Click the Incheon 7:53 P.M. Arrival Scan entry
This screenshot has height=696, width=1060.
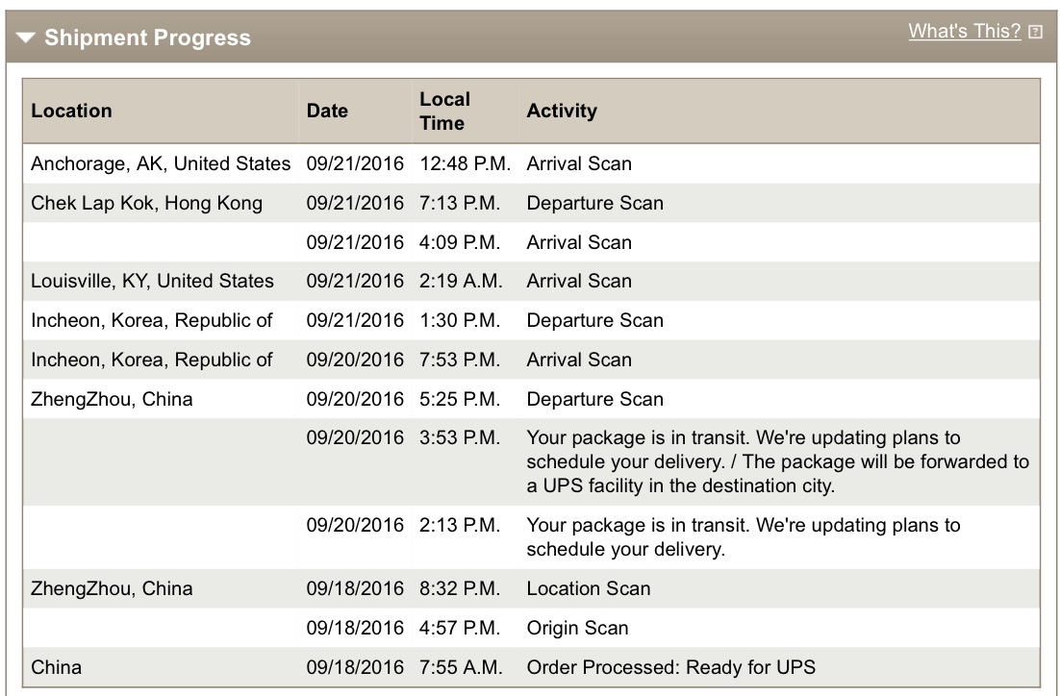579,360
